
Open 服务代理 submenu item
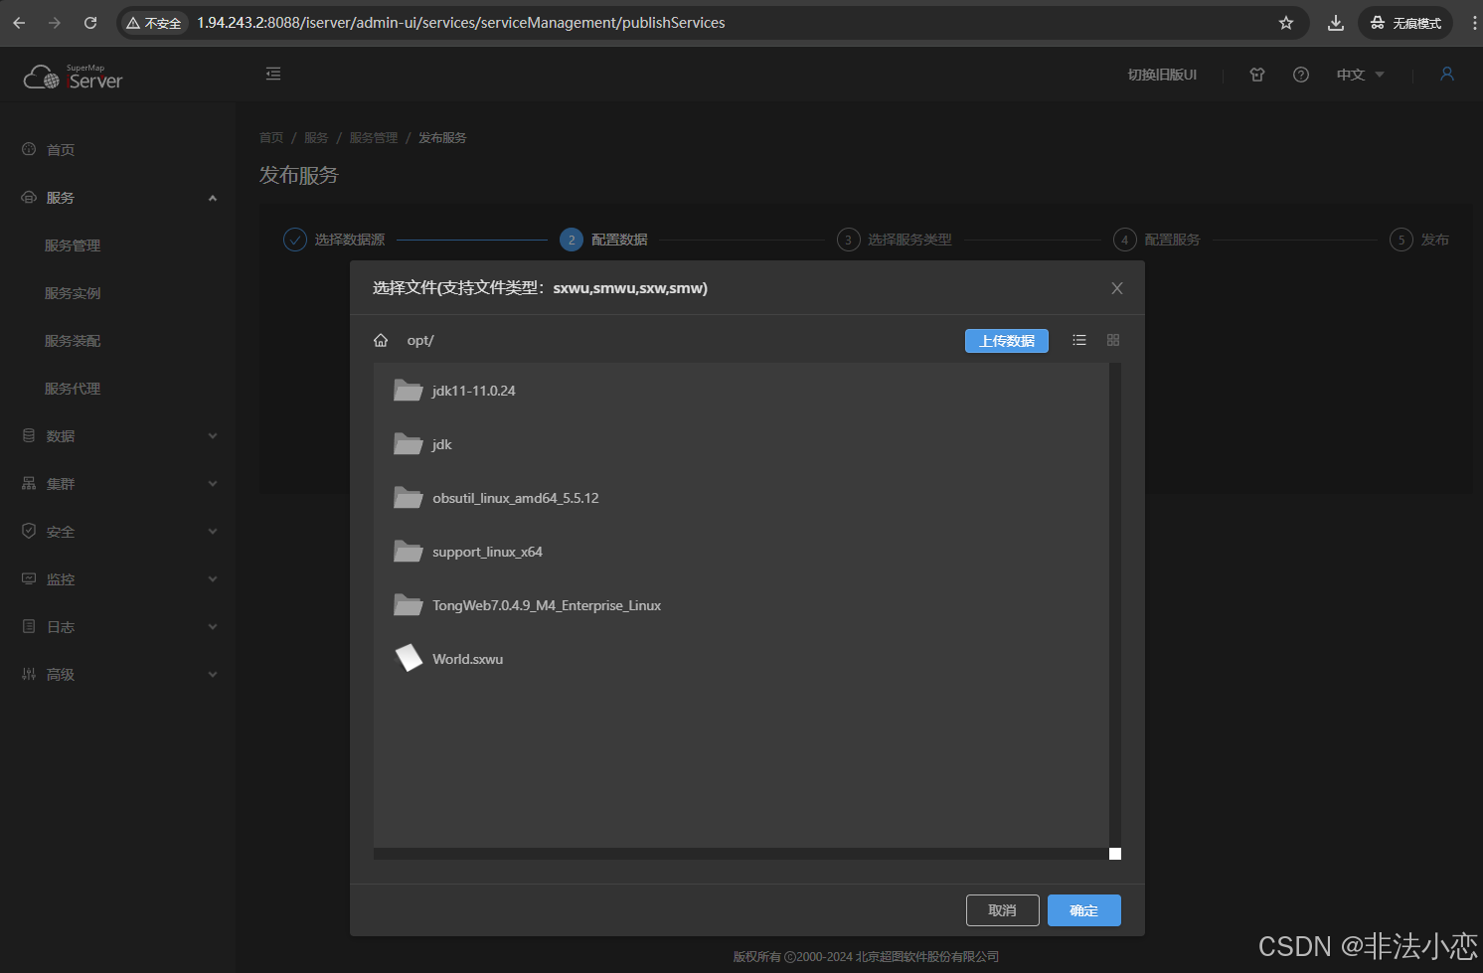[x=73, y=389]
